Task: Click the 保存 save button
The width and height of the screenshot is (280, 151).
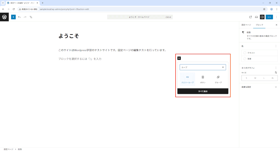Action: coord(269,17)
